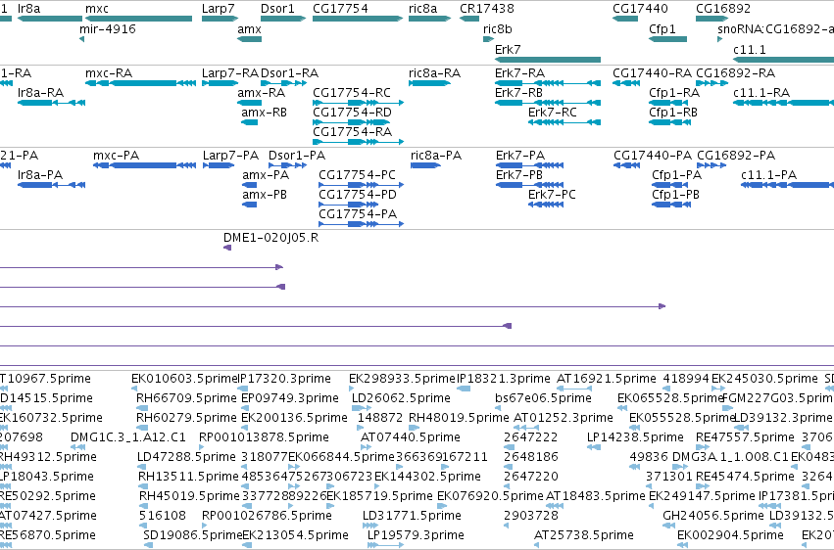Image resolution: width=834 pixels, height=550 pixels.
Task: Click the CG16892-RA transcript label
Action: pyautogui.click(x=736, y=72)
